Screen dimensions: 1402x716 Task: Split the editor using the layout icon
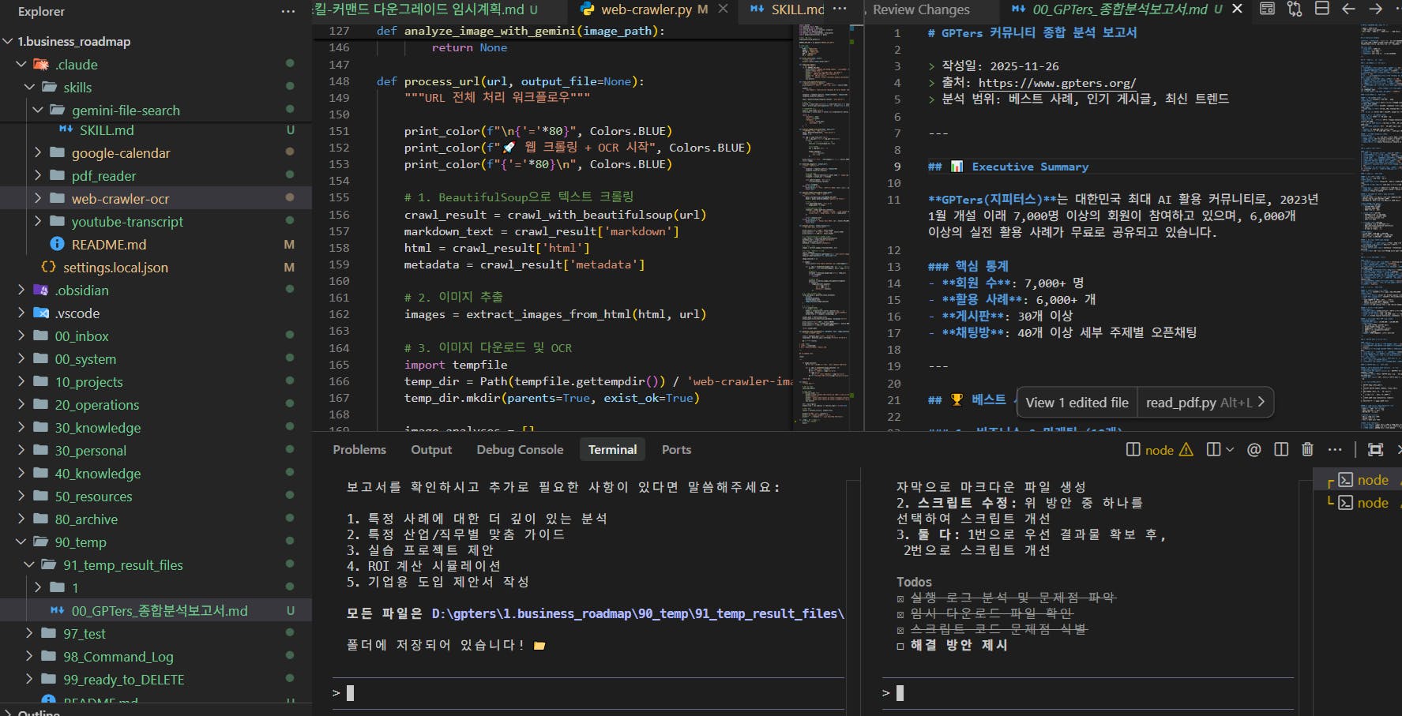(x=1321, y=9)
